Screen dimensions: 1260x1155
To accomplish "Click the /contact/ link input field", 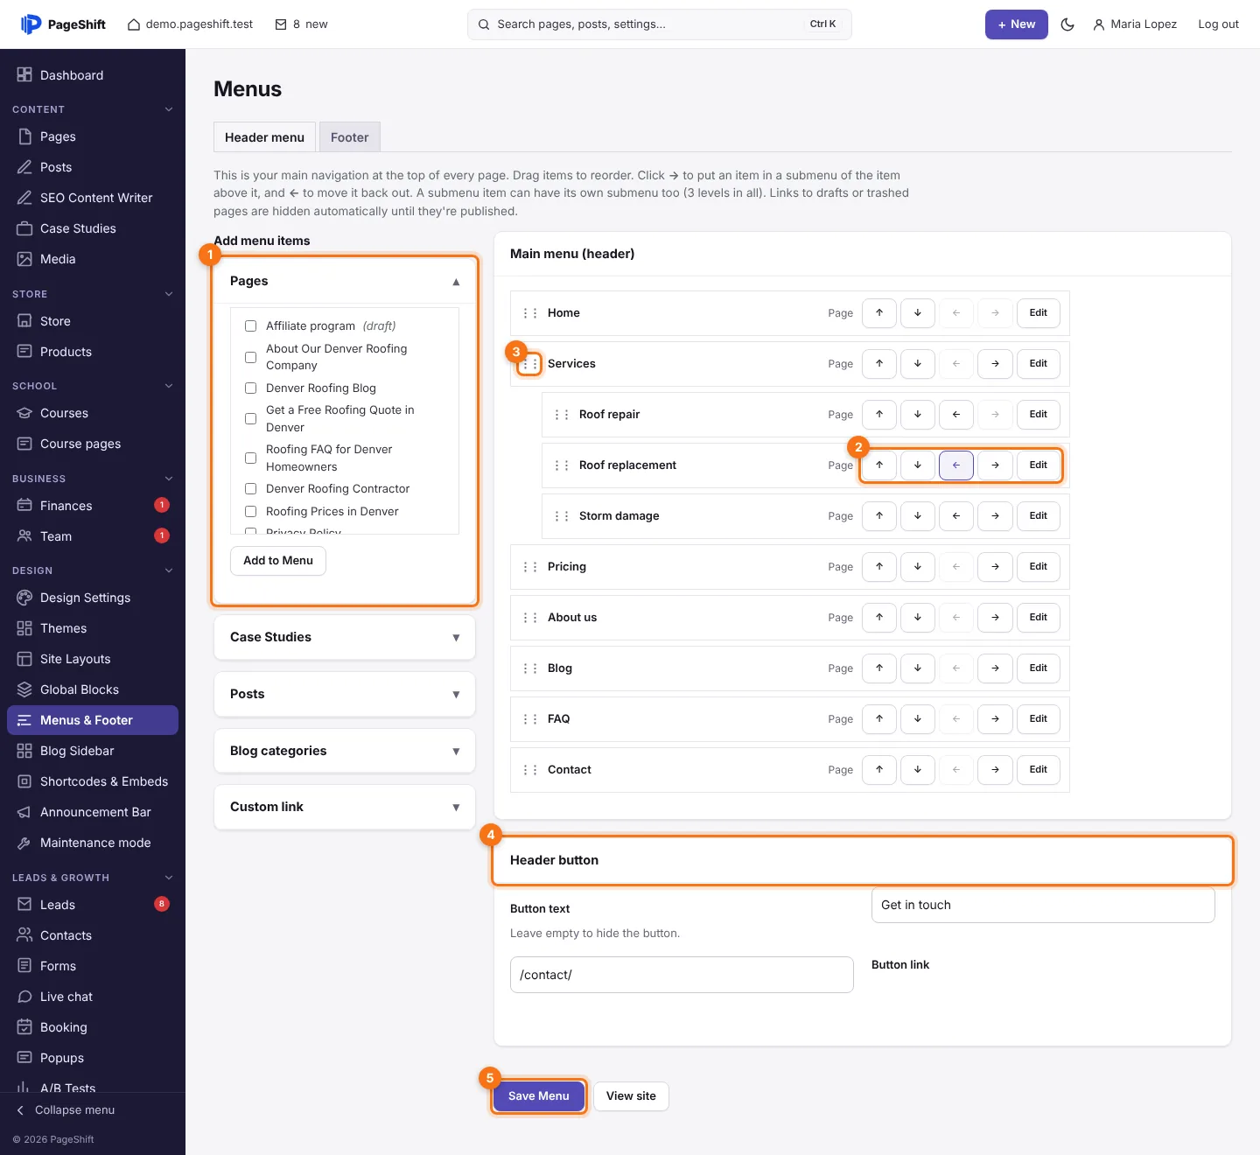I will [x=682, y=975].
